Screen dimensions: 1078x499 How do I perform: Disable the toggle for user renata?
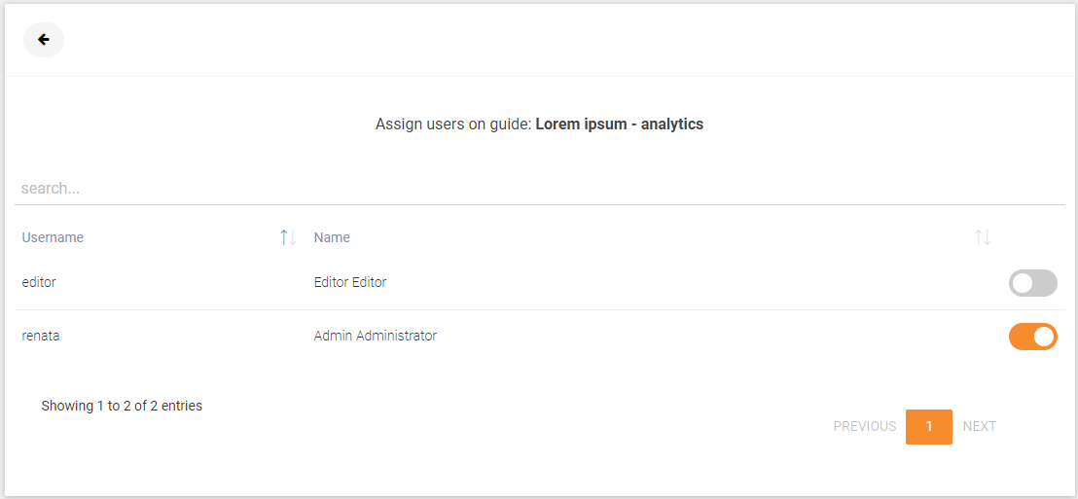(1032, 337)
